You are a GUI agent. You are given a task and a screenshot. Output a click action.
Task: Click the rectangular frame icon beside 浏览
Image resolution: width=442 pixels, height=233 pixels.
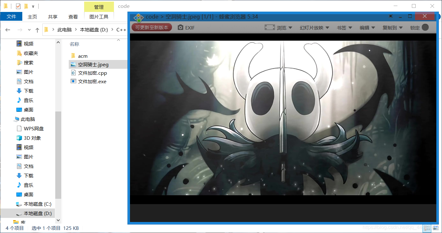click(270, 28)
